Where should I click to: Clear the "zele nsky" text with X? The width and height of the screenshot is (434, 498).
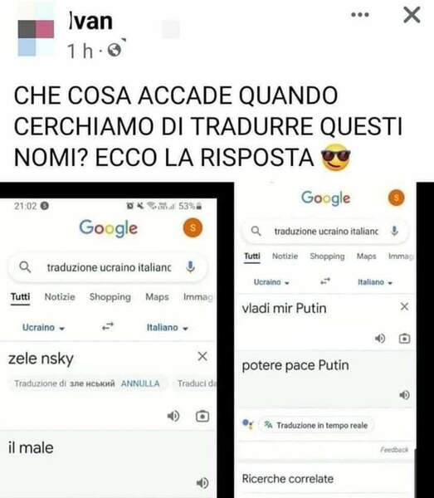[202, 356]
